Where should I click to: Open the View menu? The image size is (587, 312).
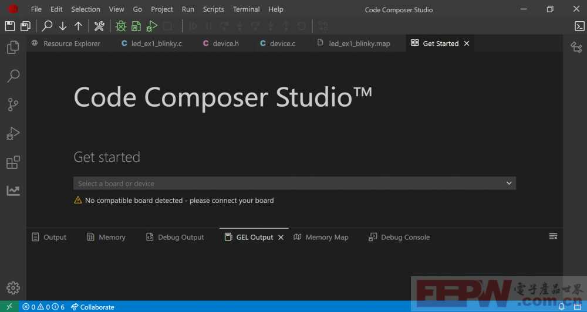tap(116, 9)
